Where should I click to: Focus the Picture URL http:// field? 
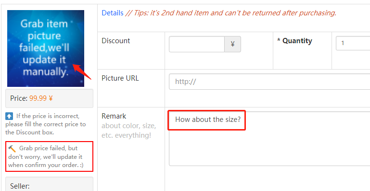pyautogui.click(x=269, y=82)
